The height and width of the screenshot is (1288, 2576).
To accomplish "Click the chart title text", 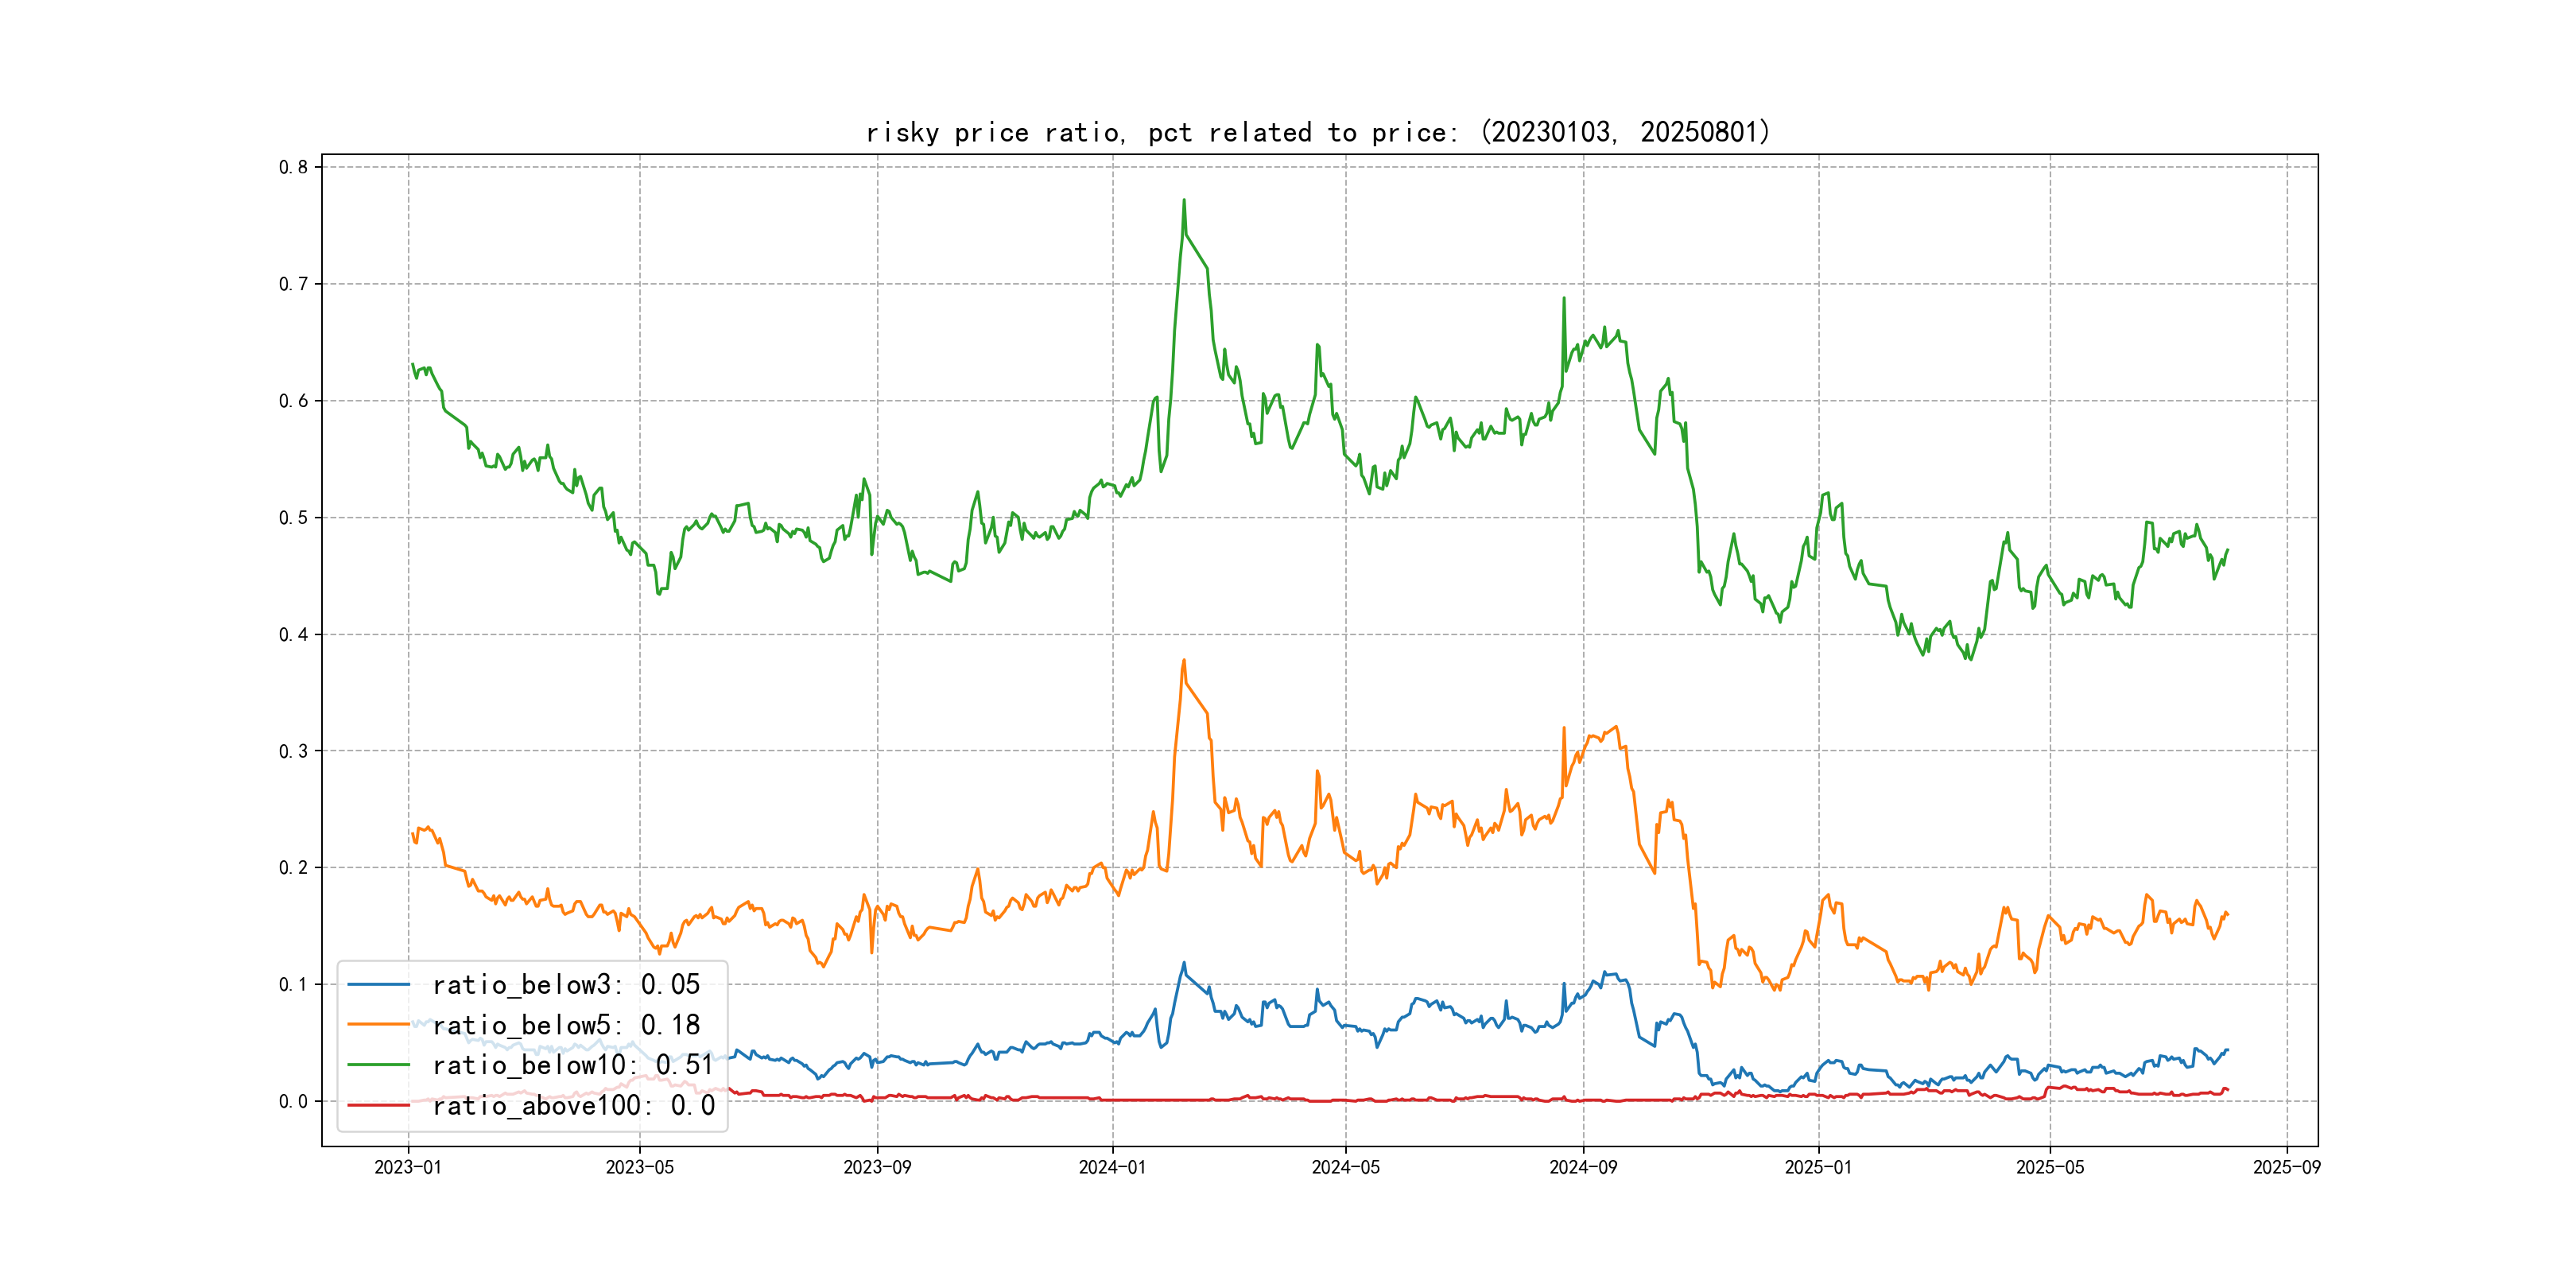I will click(1318, 132).
